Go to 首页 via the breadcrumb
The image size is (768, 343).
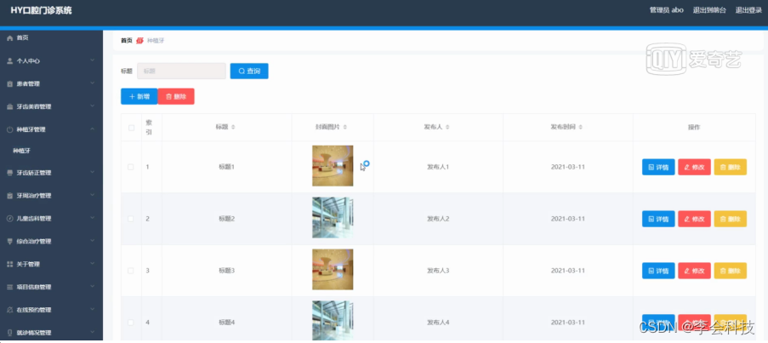127,41
